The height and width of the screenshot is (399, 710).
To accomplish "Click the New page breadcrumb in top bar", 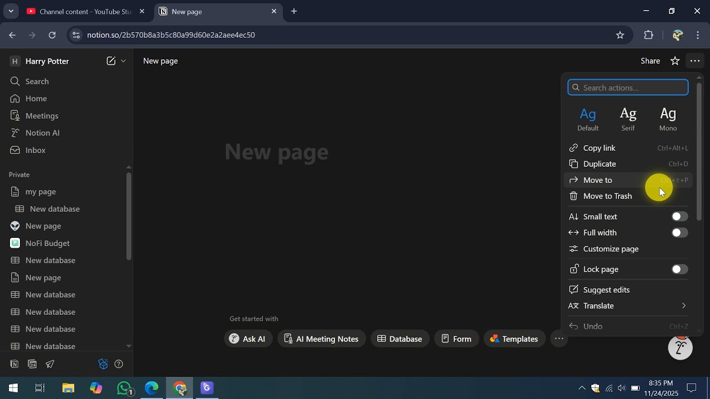I will coord(160,61).
